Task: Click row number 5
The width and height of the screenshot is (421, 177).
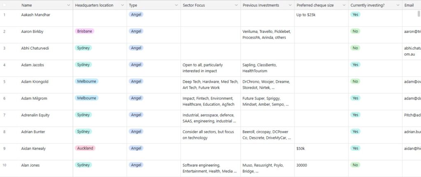Action: 4,82
